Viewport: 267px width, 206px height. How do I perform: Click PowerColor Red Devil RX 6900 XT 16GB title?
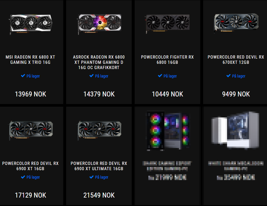31,166
